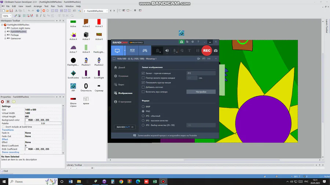330x185 pixels.
Task: Open the Tools menu
Action: tap(60, 6)
